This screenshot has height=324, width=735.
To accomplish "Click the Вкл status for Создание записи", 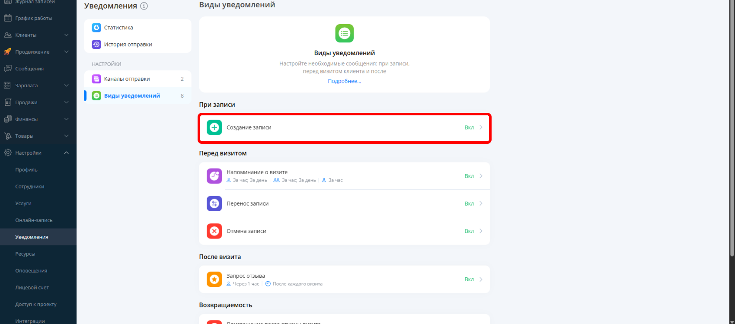I will 469,127.
